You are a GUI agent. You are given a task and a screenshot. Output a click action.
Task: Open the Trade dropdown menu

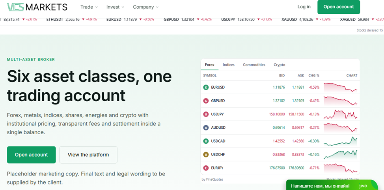coord(89,7)
